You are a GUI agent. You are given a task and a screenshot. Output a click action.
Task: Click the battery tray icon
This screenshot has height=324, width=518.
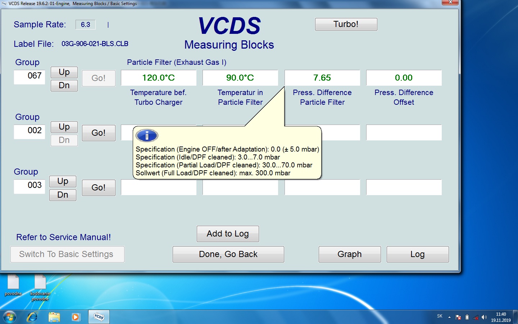pyautogui.click(x=467, y=317)
